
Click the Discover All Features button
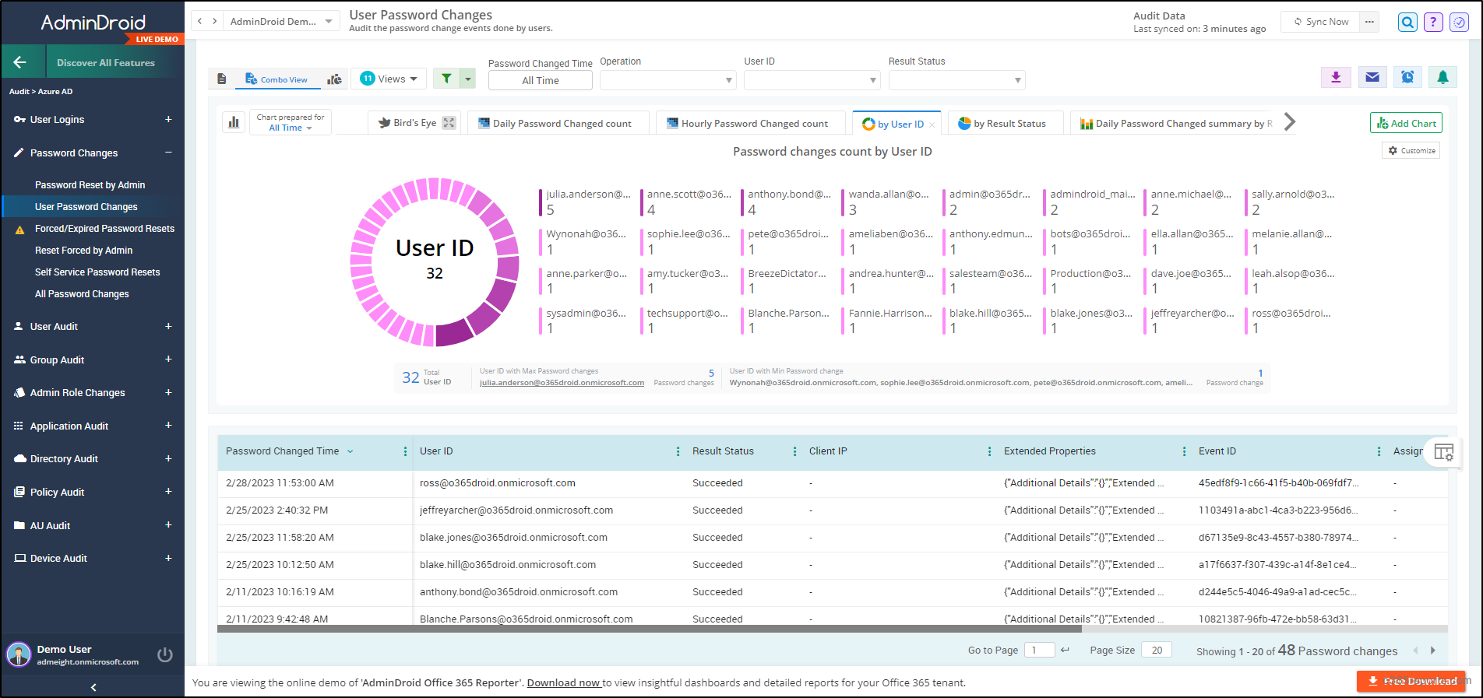106,63
